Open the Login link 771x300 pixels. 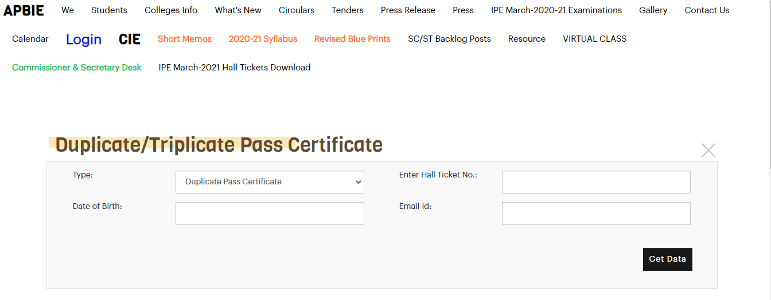(x=84, y=39)
